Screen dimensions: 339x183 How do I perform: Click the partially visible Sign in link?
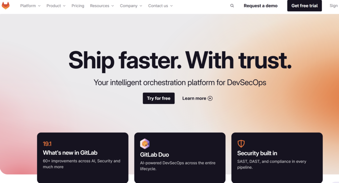334,6
